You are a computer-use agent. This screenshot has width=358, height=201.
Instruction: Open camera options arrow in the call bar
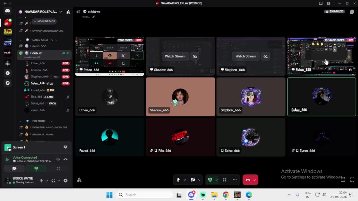pyautogui.click(x=199, y=180)
